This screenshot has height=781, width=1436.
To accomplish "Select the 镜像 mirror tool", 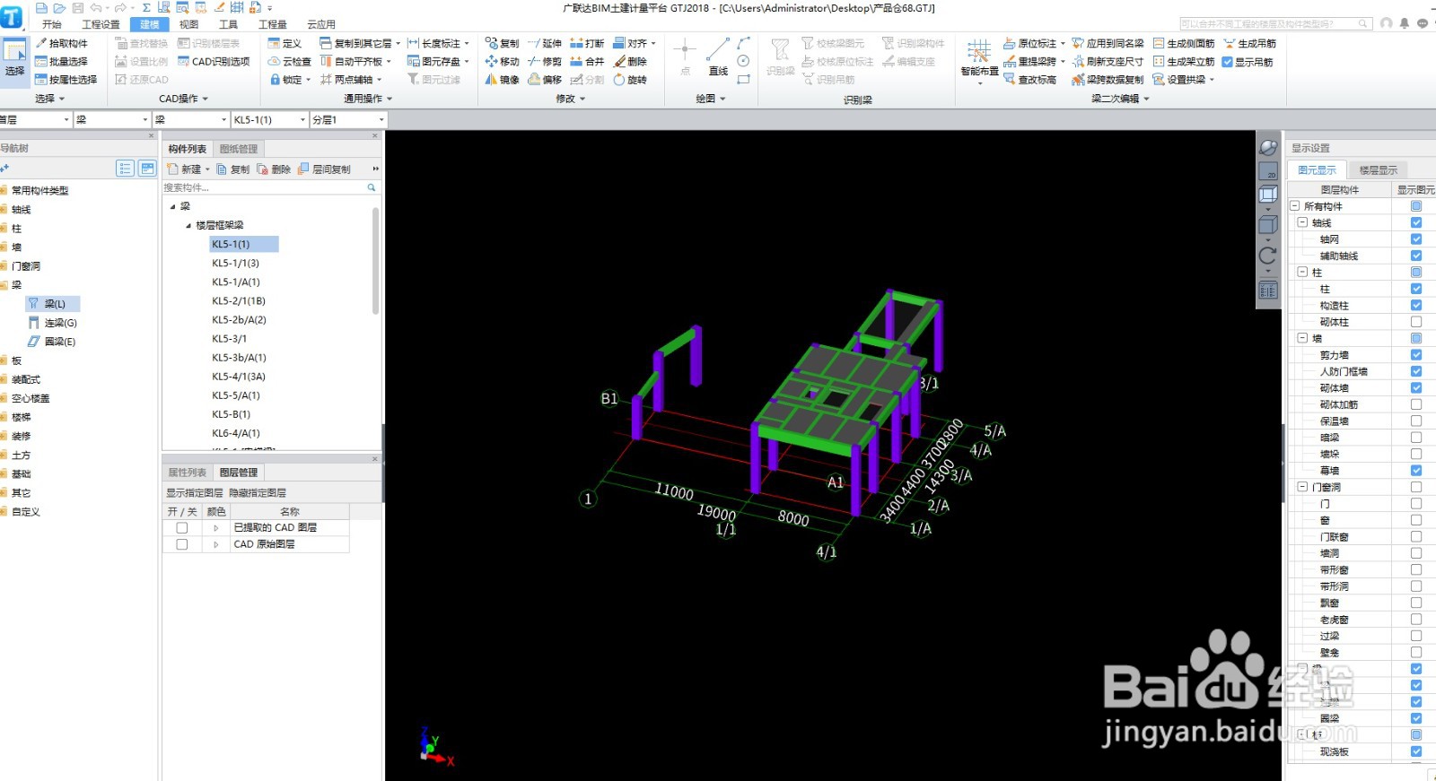I will coord(502,80).
